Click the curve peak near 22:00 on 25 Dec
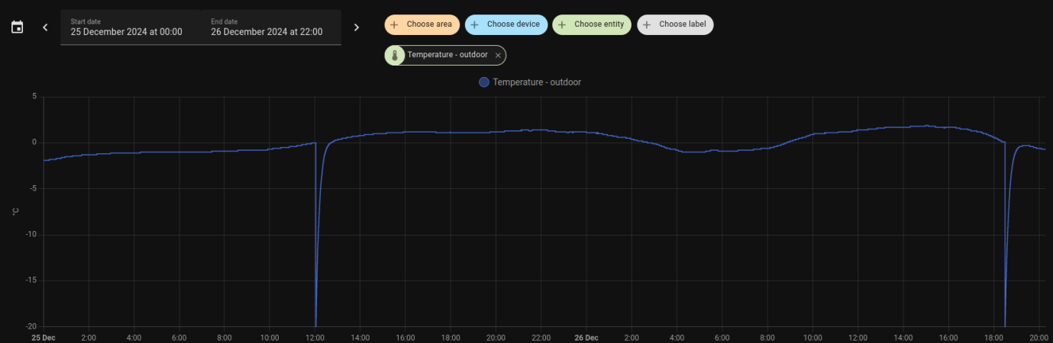 [539, 130]
